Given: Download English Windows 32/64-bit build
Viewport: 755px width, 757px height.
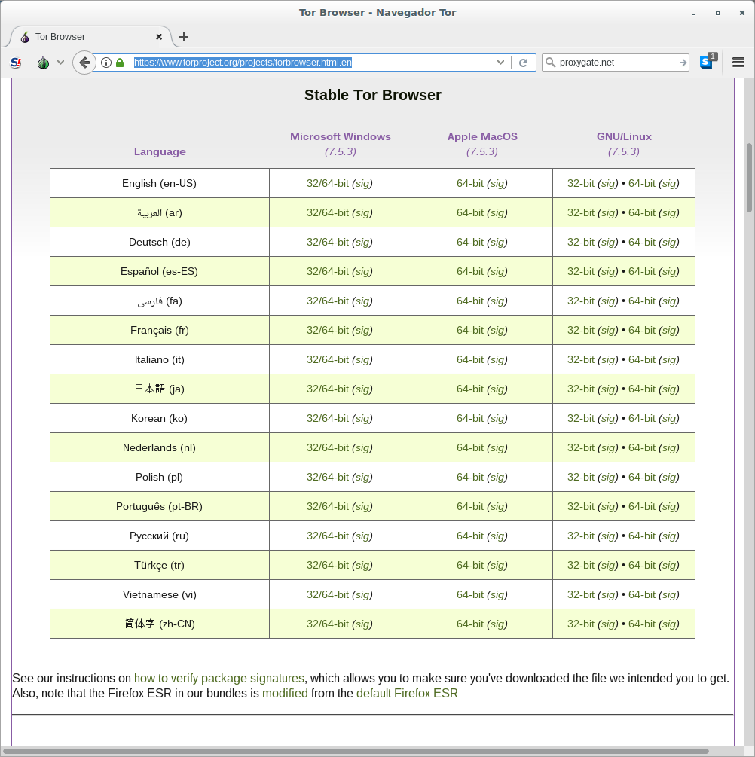Looking at the screenshot, I should [x=328, y=184].
